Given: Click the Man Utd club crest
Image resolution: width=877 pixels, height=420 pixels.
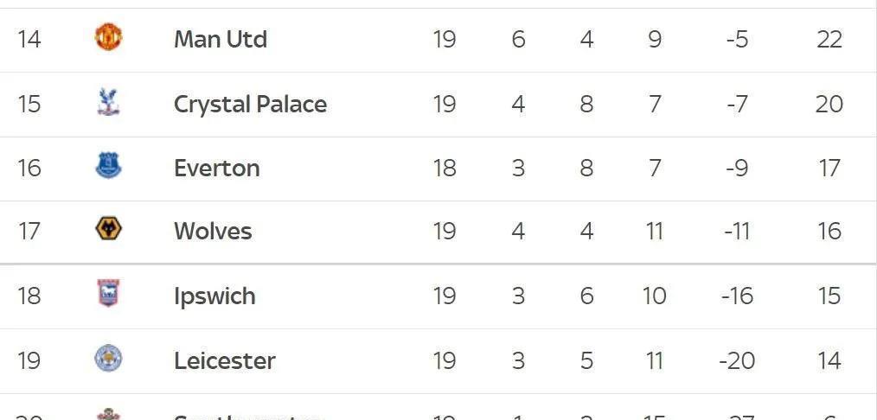Looking at the screenshot, I should tap(108, 37).
